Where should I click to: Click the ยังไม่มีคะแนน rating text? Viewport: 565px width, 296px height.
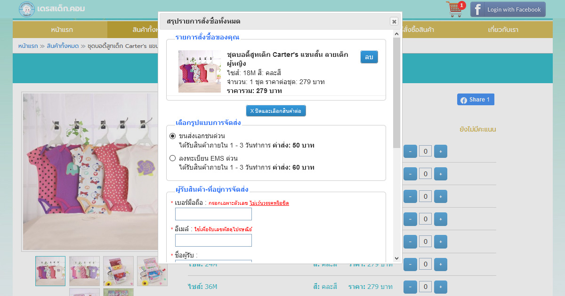(478, 129)
